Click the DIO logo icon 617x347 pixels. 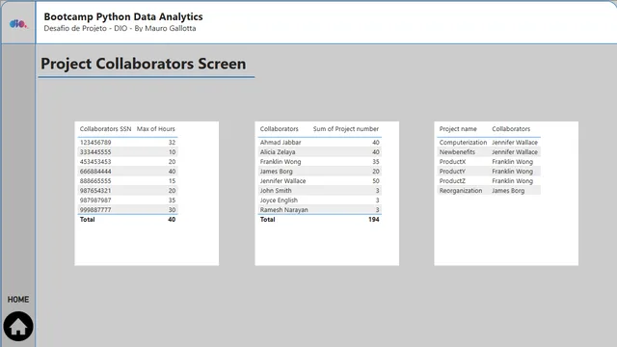[18, 24]
